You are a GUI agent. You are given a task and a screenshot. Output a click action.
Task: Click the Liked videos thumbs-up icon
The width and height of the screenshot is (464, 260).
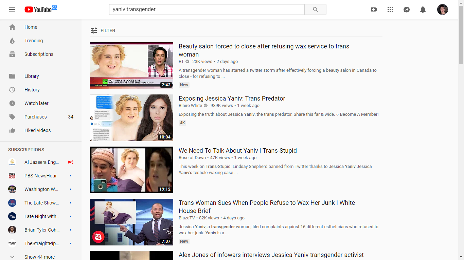tap(12, 130)
